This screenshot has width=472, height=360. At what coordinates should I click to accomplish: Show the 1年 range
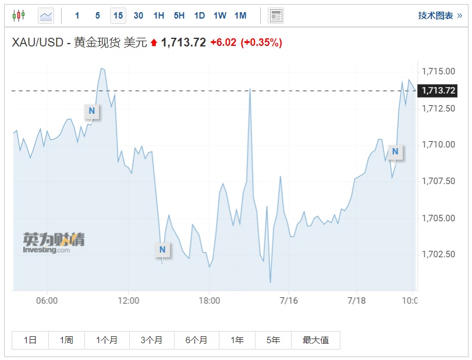pos(237,340)
